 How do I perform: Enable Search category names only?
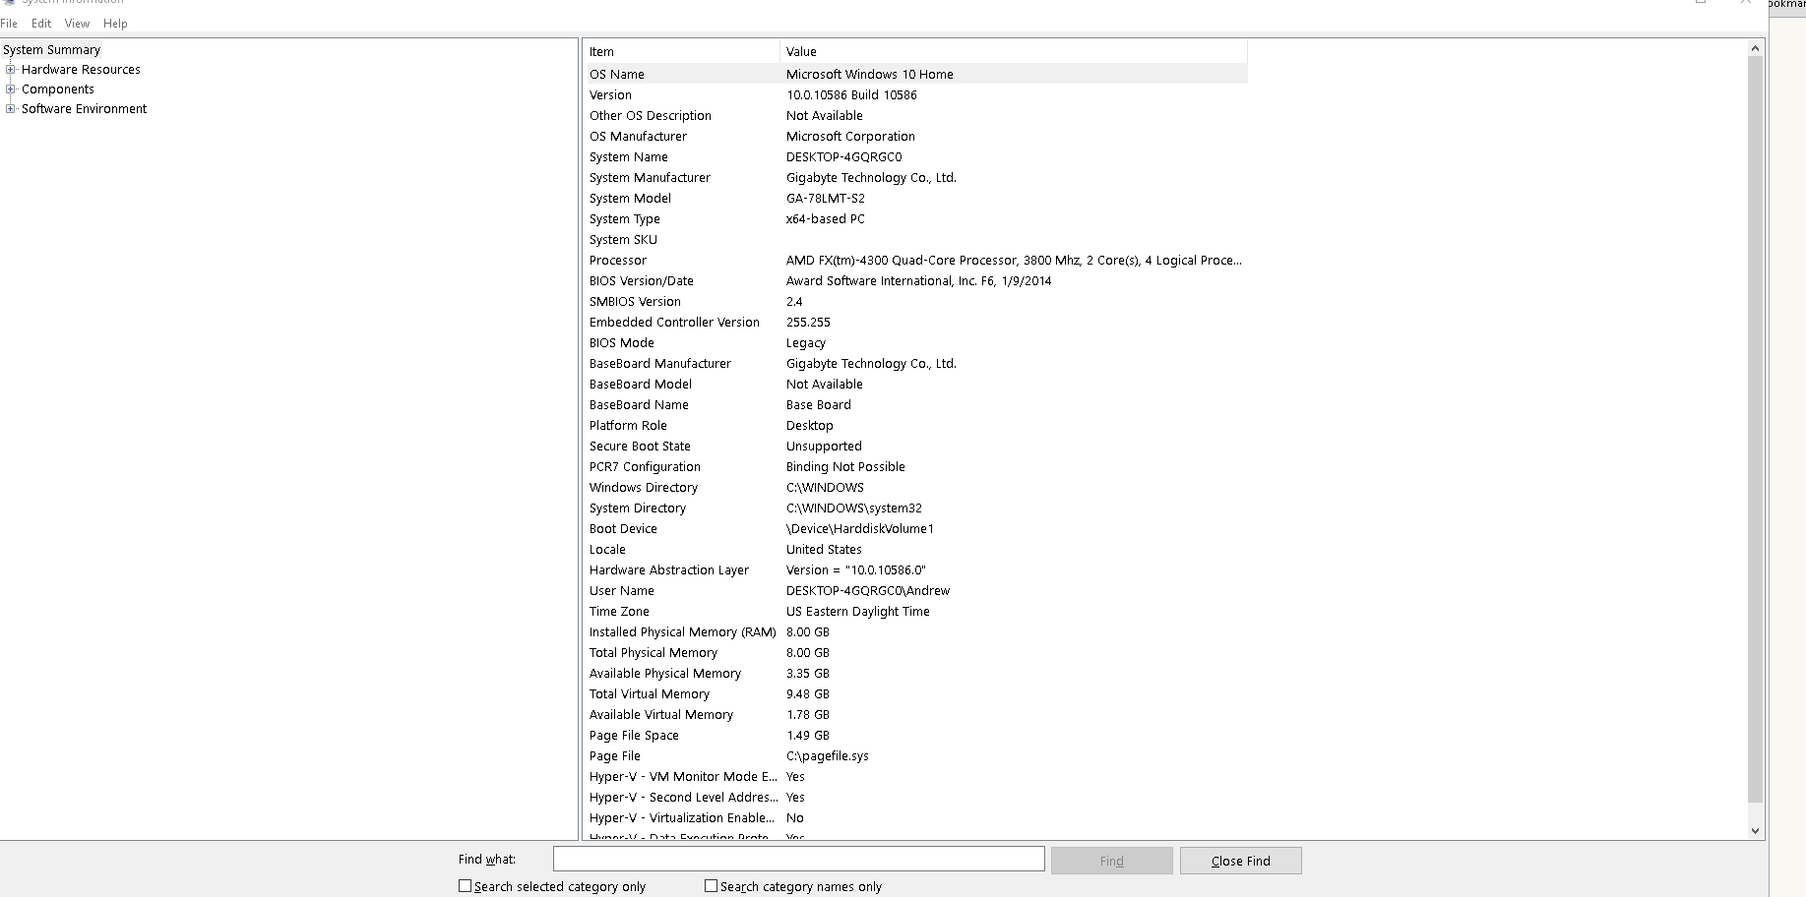click(x=711, y=886)
